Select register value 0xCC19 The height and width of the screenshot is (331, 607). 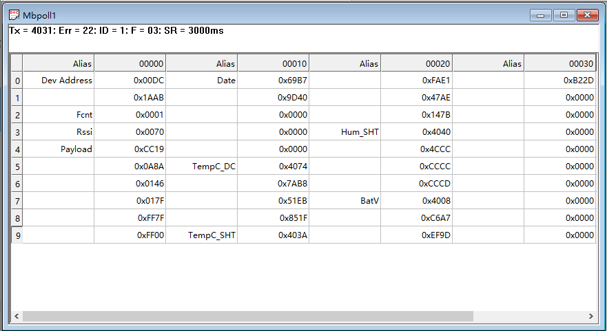(x=130, y=149)
